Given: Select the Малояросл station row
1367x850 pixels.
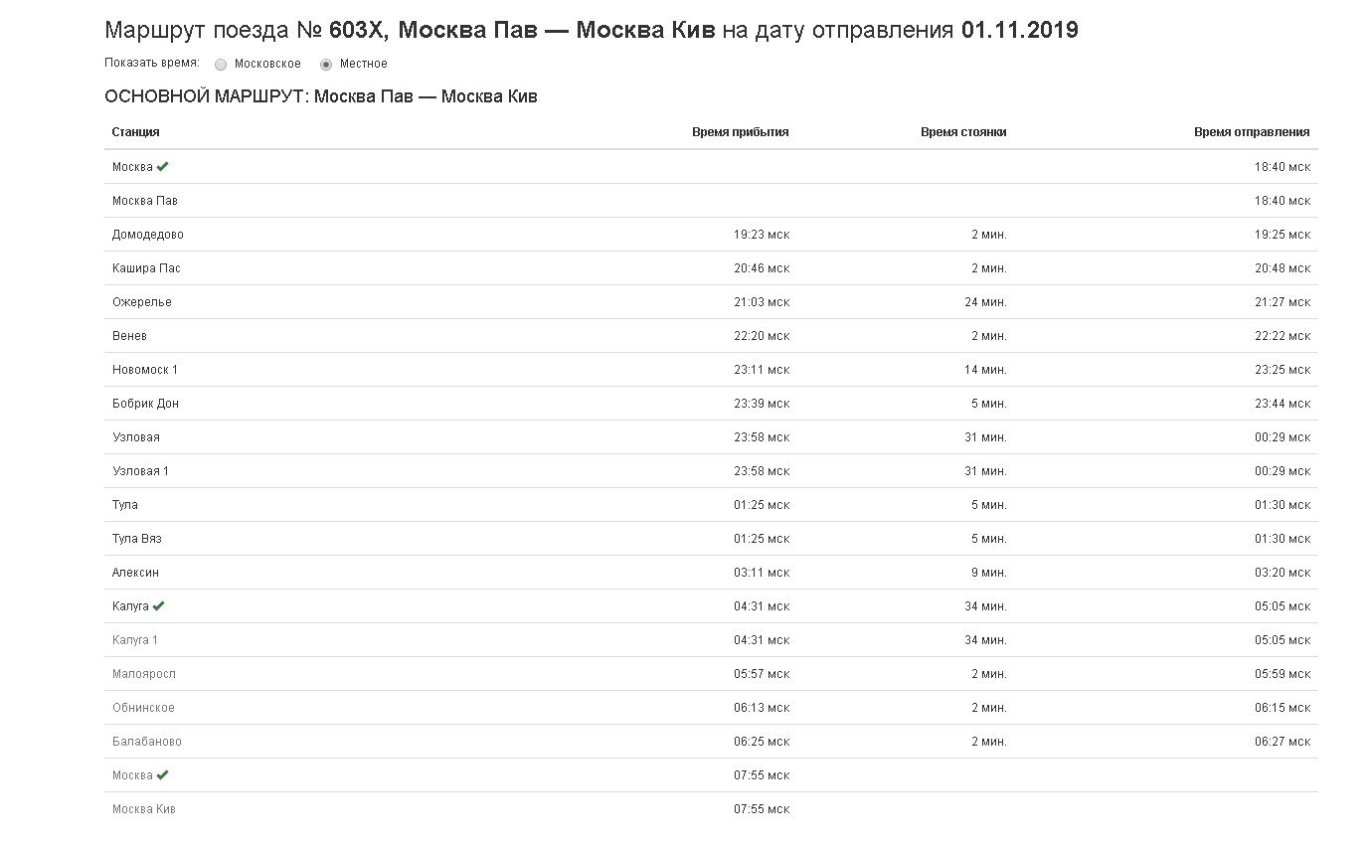Looking at the screenshot, I should click(143, 674).
